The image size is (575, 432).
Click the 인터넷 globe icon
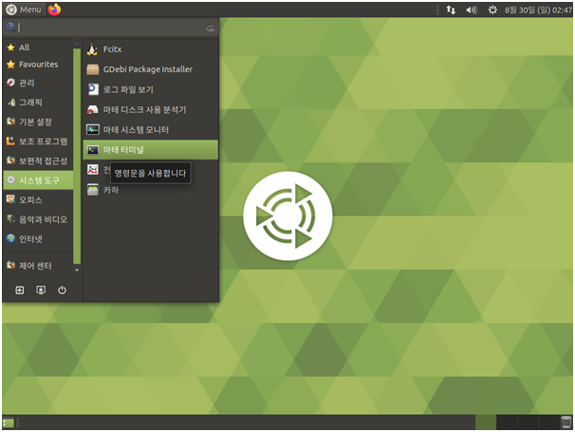pyautogui.click(x=11, y=238)
